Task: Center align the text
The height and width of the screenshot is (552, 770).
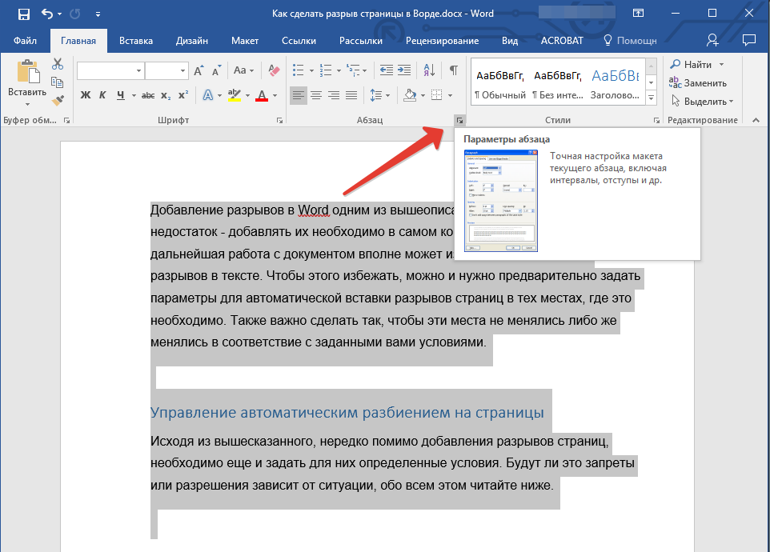Action: 316,96
